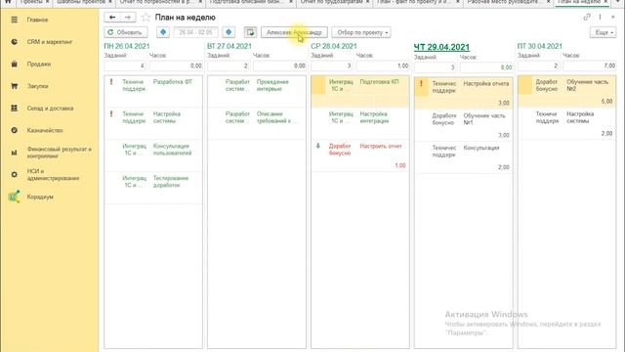The height and width of the screenshot is (352, 625).
Task: Select Friday's Настройка системы task
Action: (x=566, y=124)
